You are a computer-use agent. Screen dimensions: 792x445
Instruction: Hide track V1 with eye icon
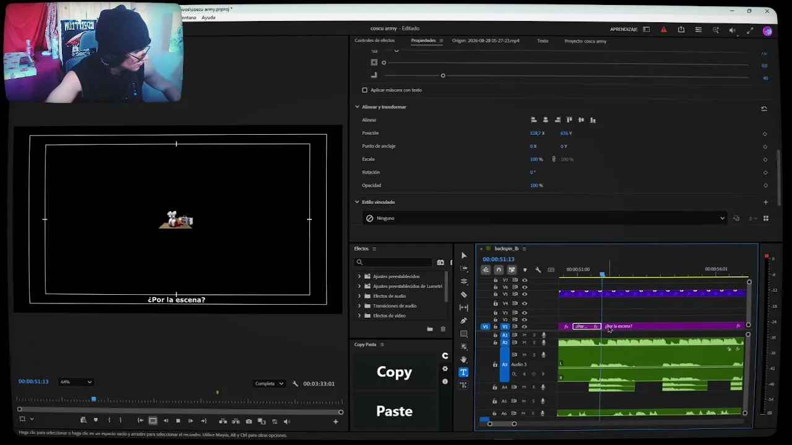[525, 326]
